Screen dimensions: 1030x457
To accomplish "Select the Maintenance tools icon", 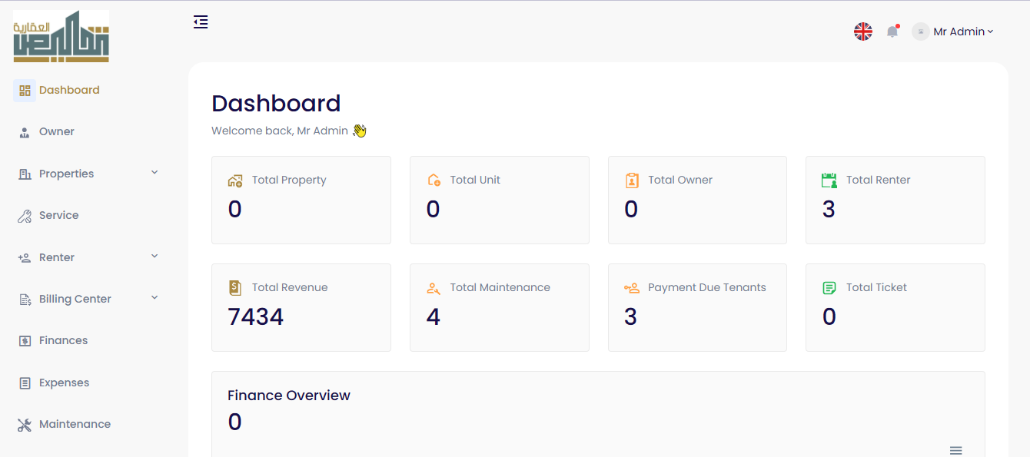I will pos(24,424).
